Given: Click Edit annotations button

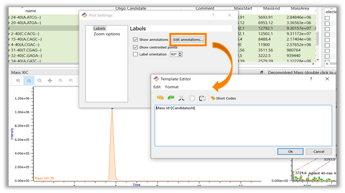Looking at the screenshot, I should (x=188, y=40).
